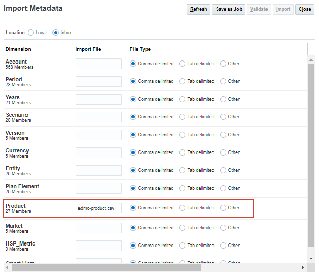The width and height of the screenshot is (319, 276).
Task: Click the File Type column header
Action: [x=140, y=49]
